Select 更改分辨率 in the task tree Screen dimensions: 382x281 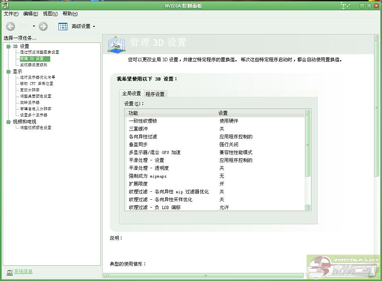30,90
